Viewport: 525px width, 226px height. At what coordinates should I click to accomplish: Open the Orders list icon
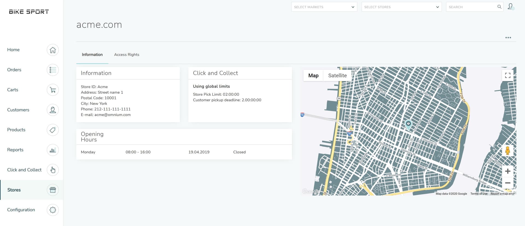pyautogui.click(x=53, y=70)
